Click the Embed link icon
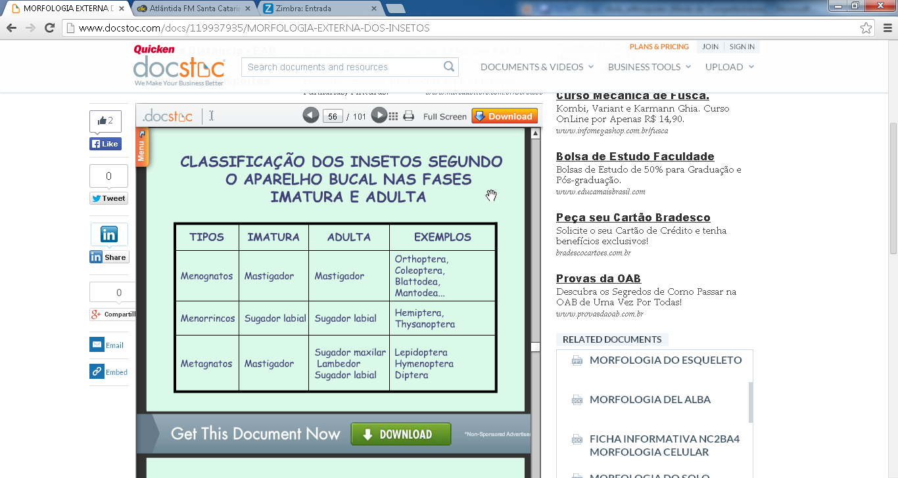 click(97, 372)
